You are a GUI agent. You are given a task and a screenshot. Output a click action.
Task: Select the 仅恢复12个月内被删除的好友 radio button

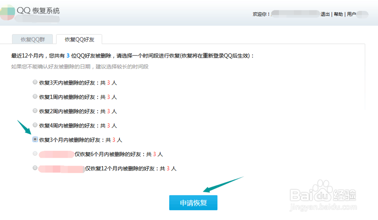[35, 168]
